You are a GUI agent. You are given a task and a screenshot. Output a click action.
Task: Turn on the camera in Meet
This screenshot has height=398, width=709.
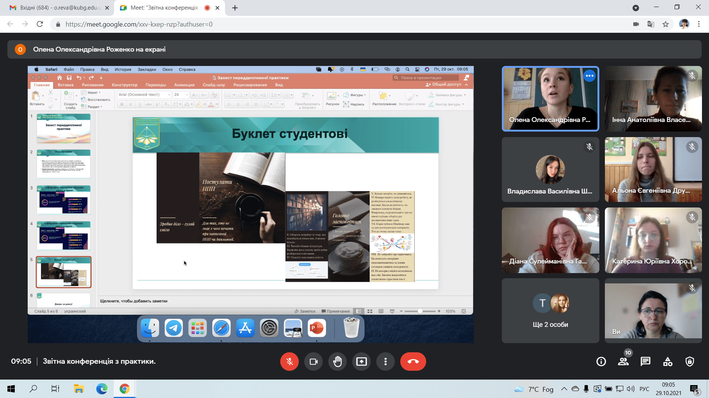pyautogui.click(x=314, y=362)
